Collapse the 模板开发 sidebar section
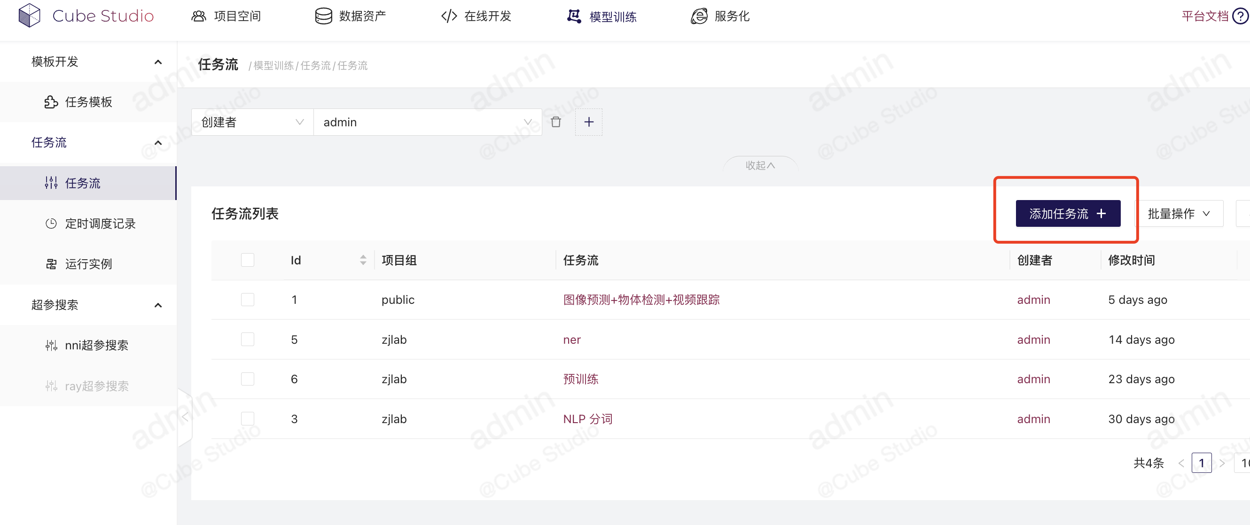This screenshot has height=525, width=1250. pos(158,62)
